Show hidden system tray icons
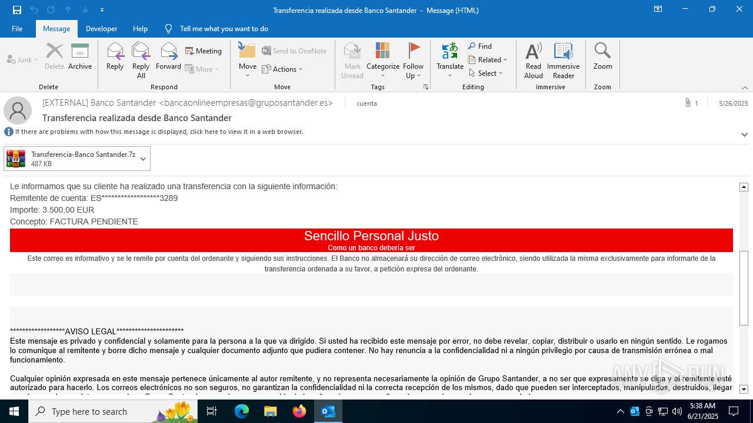Viewport: 753px width, 423px height. [620, 411]
